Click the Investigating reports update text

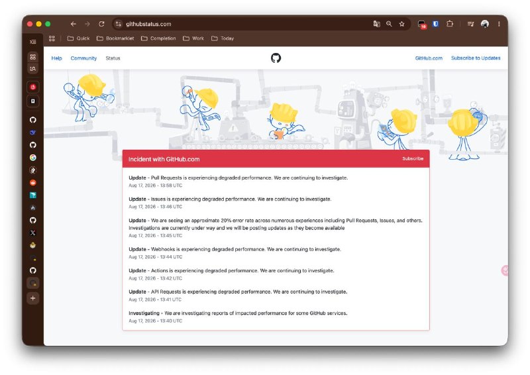(238, 313)
